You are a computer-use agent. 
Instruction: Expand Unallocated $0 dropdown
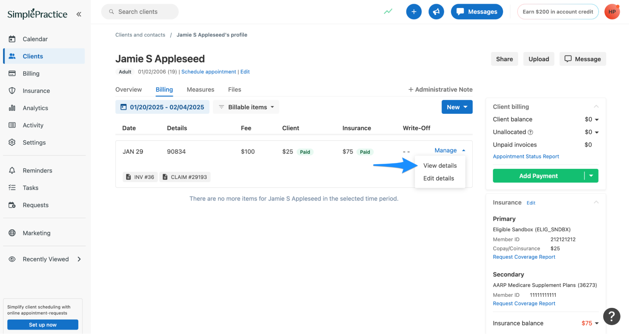pyautogui.click(x=592, y=132)
